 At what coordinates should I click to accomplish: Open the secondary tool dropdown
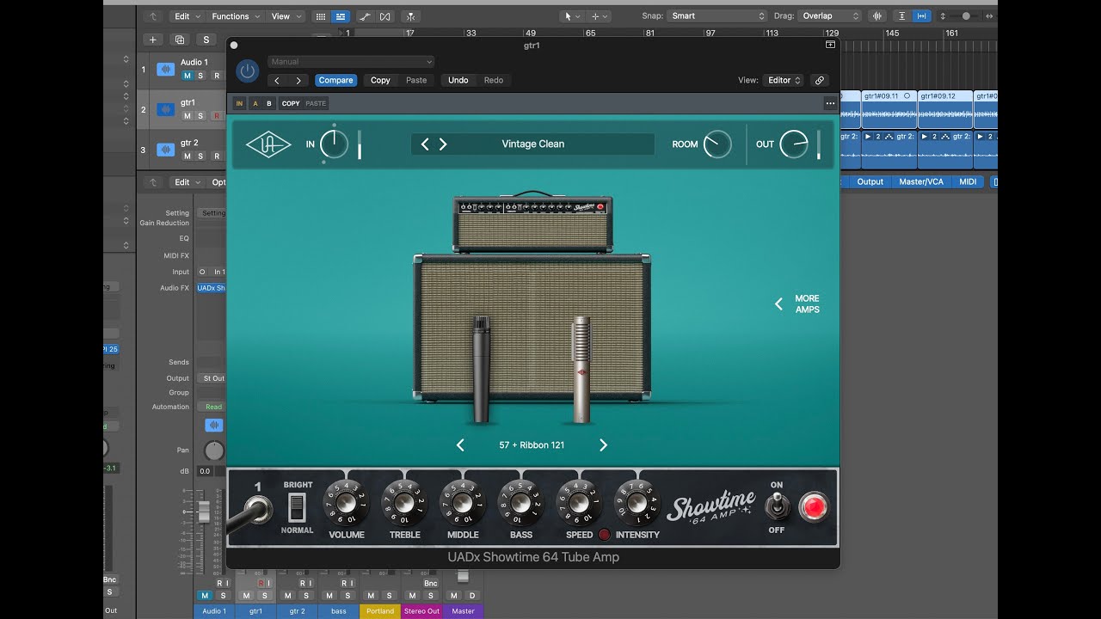tap(599, 16)
